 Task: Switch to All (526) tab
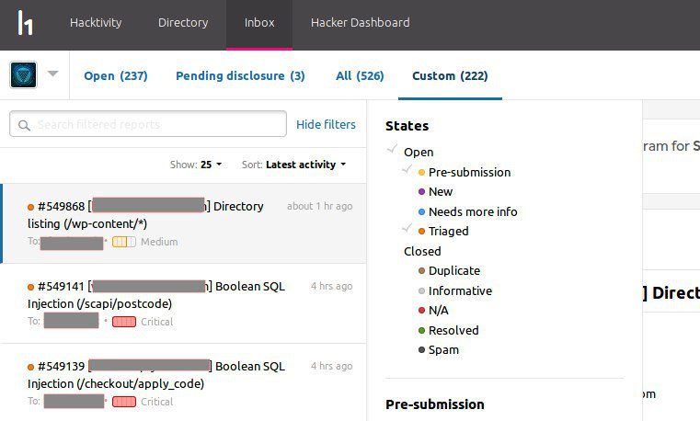[360, 75]
